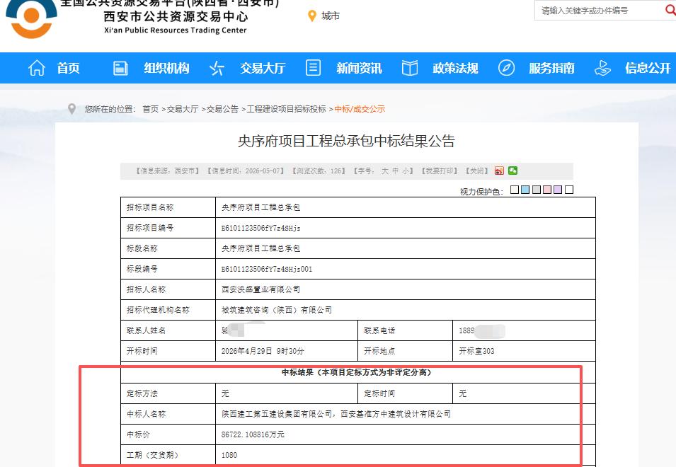Open the 信息公开 menu item

coord(648,68)
